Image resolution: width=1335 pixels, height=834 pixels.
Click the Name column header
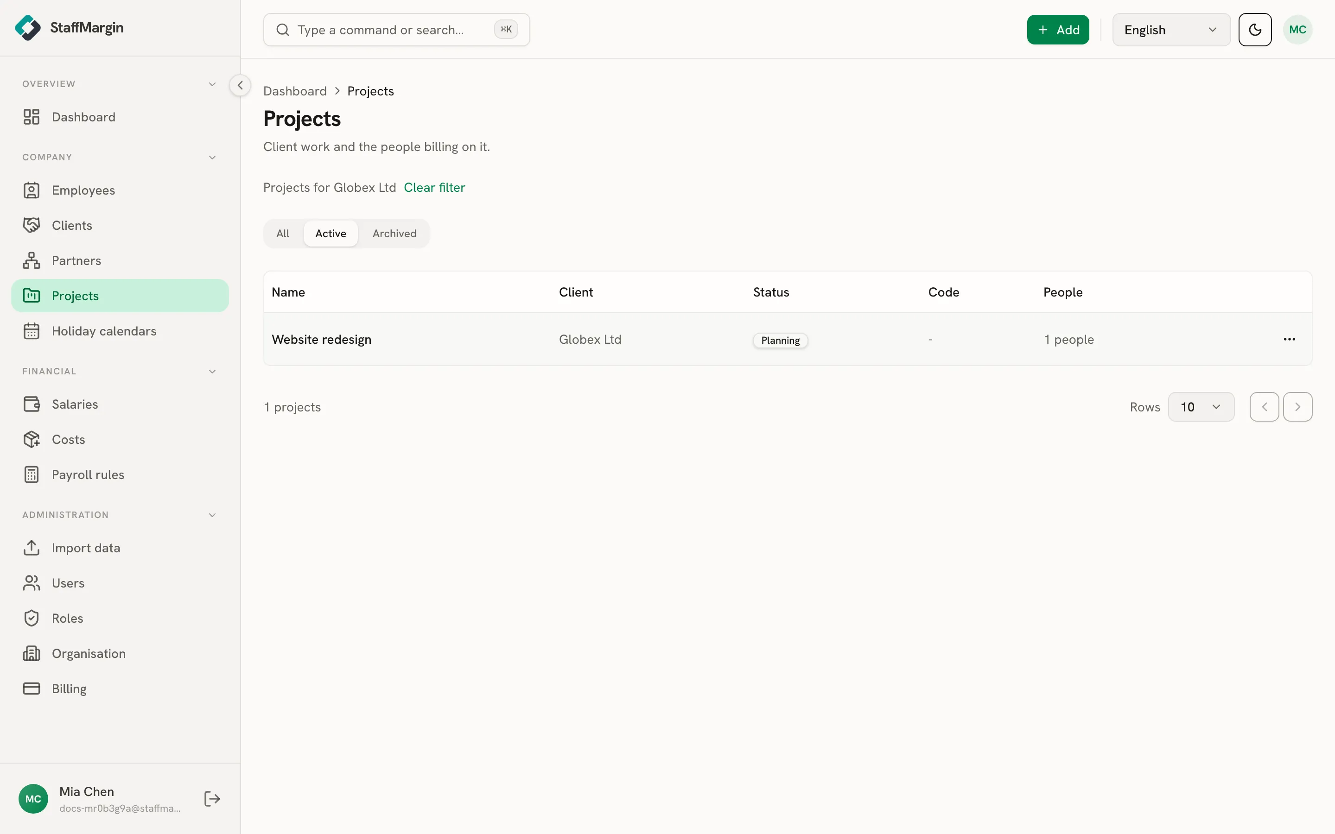pyautogui.click(x=288, y=292)
